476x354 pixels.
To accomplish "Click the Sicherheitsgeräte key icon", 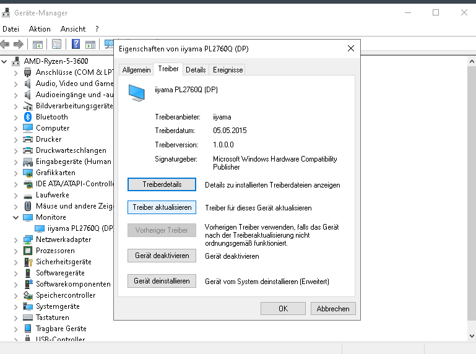I will (28, 262).
